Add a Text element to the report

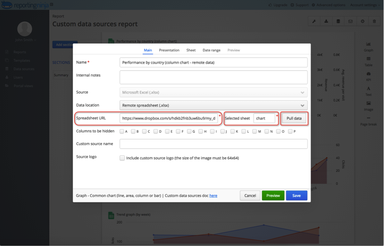pyautogui.click(x=368, y=91)
